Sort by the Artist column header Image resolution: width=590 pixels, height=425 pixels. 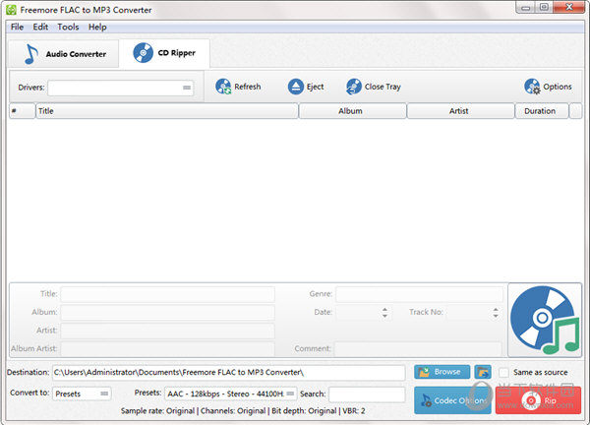461,111
